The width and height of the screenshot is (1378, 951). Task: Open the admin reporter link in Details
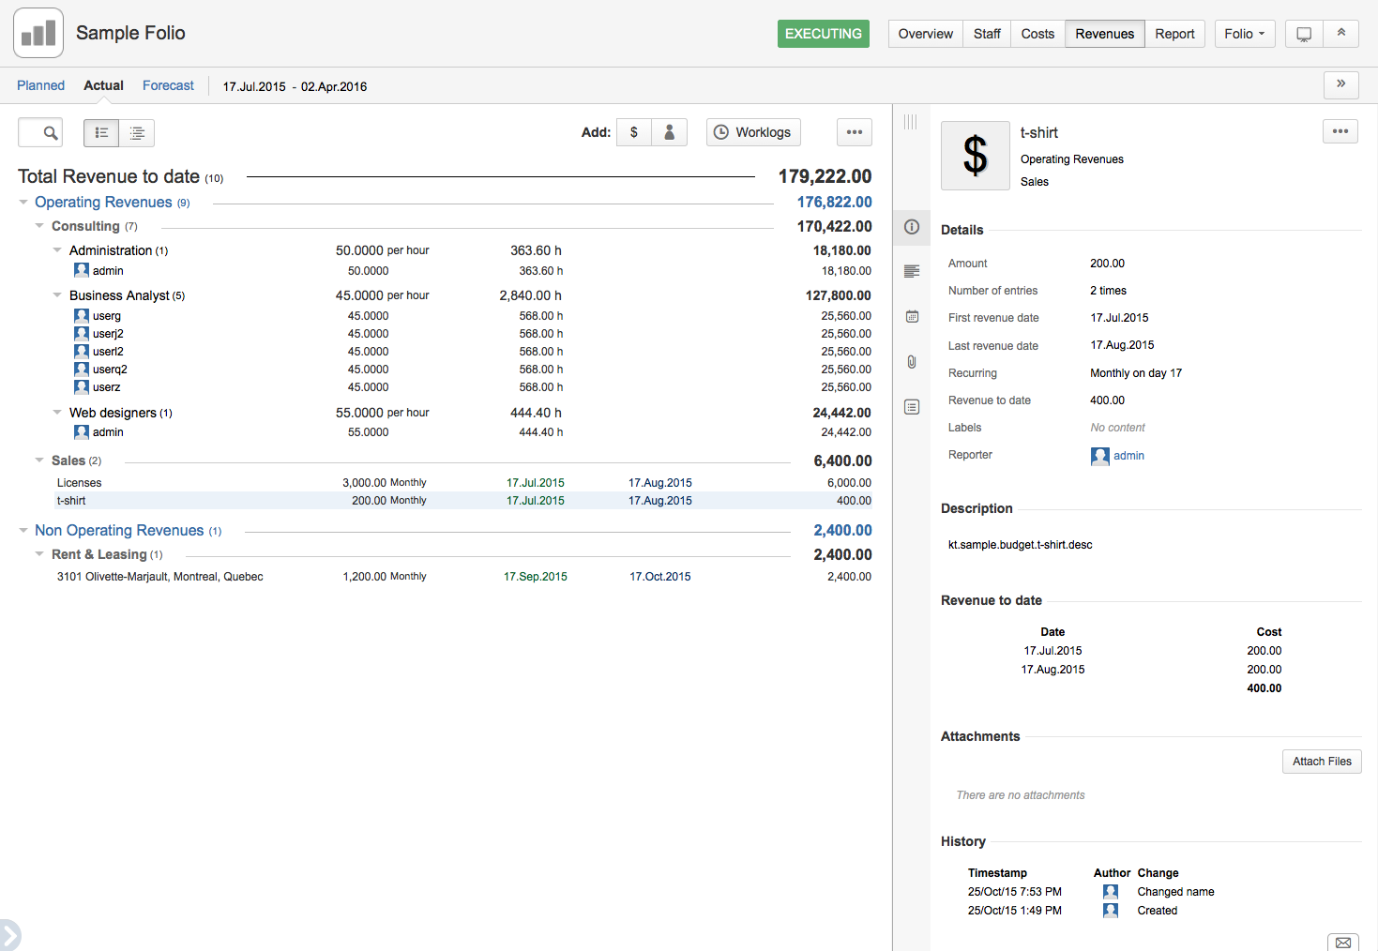[1128, 456]
